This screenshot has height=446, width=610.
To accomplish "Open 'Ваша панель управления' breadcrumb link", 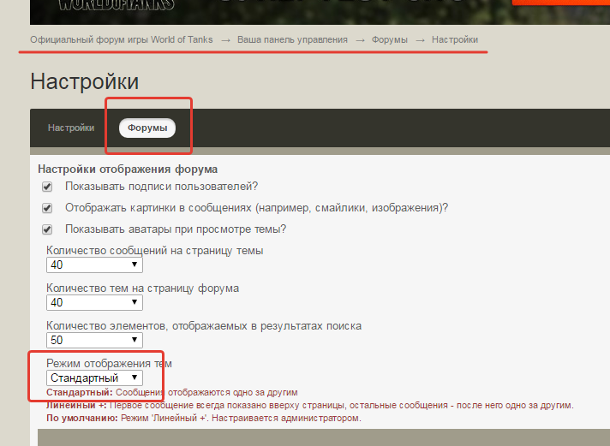I will click(x=292, y=39).
